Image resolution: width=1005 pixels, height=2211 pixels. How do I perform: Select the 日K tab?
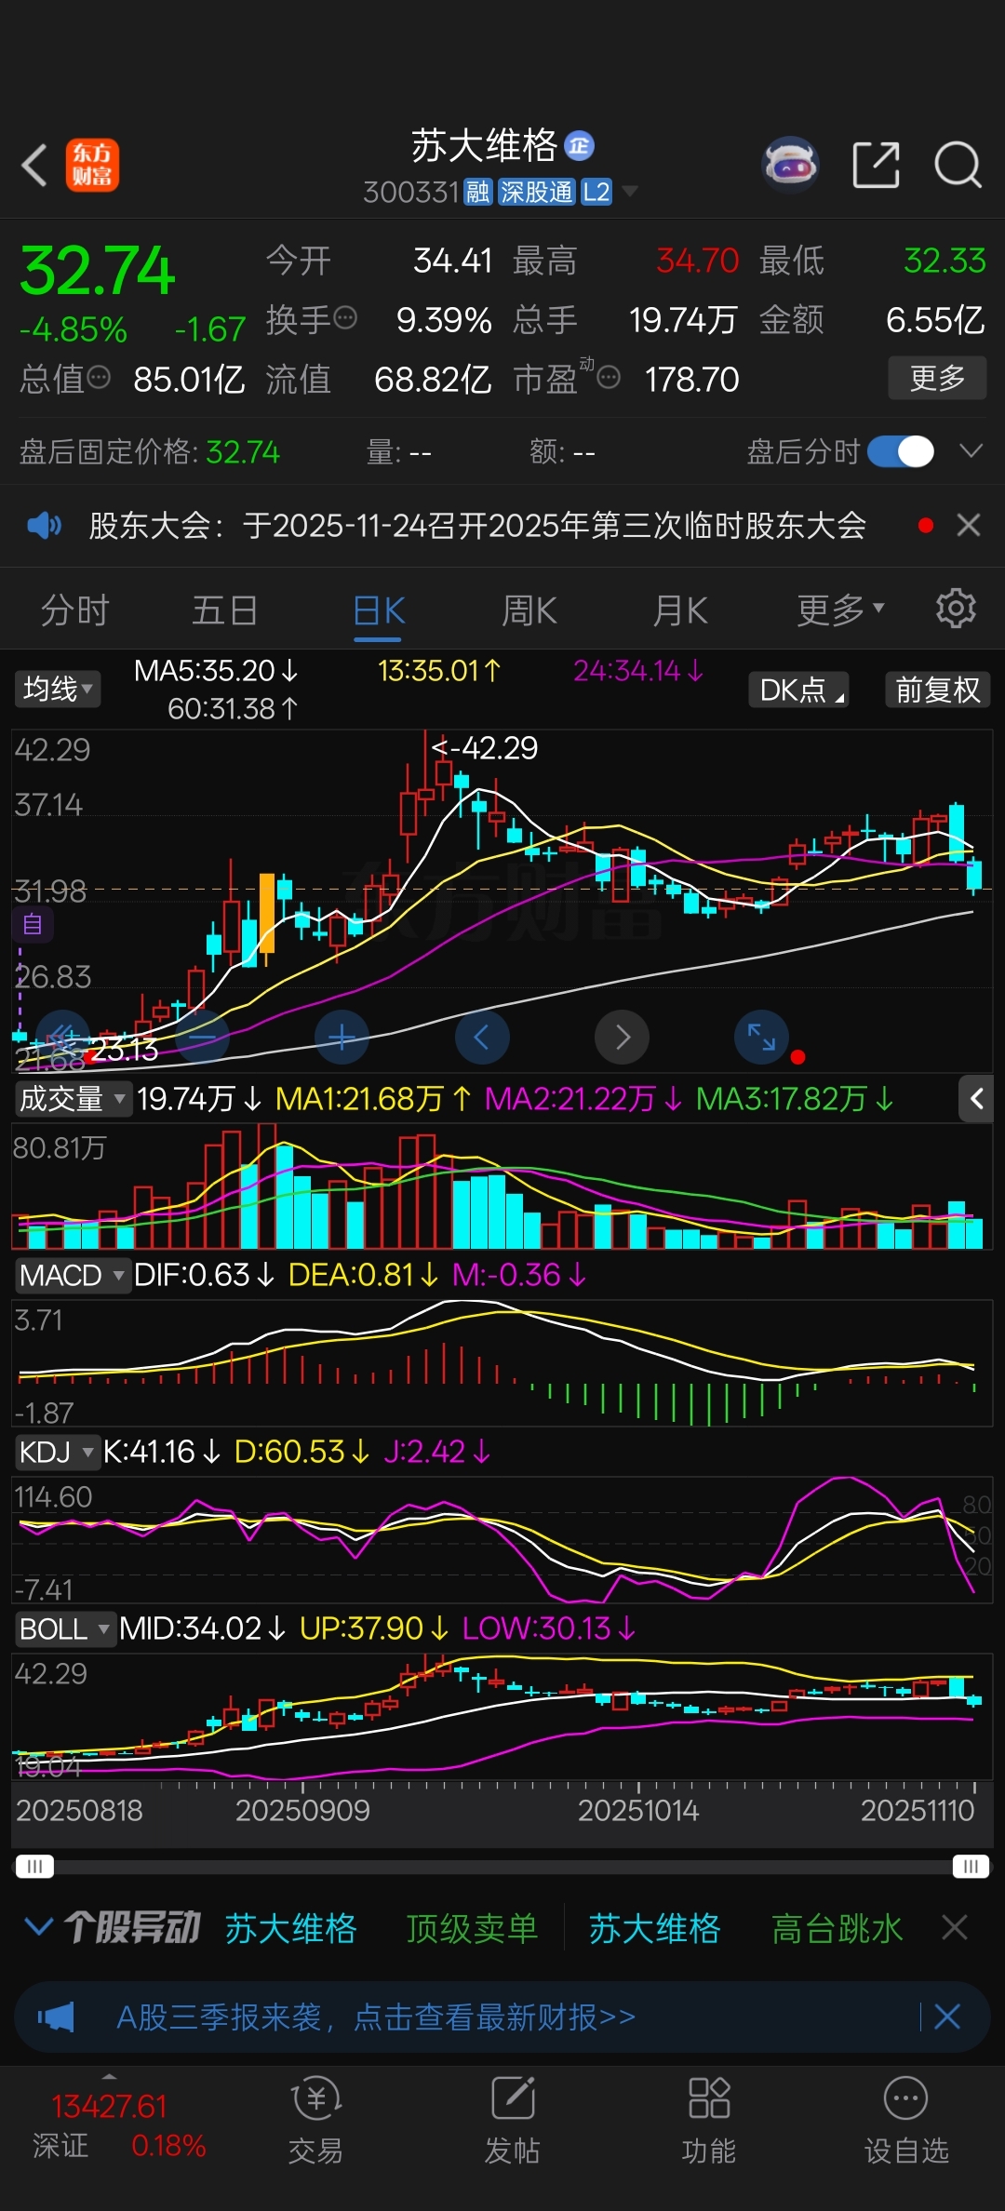pyautogui.click(x=379, y=610)
